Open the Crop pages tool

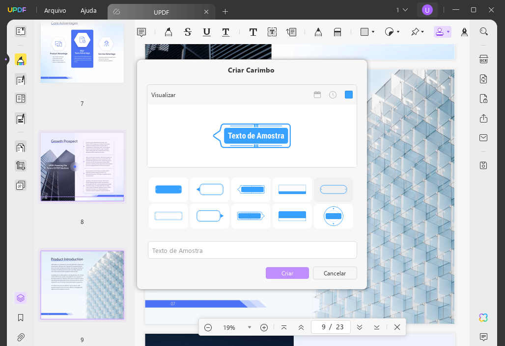[21, 166]
